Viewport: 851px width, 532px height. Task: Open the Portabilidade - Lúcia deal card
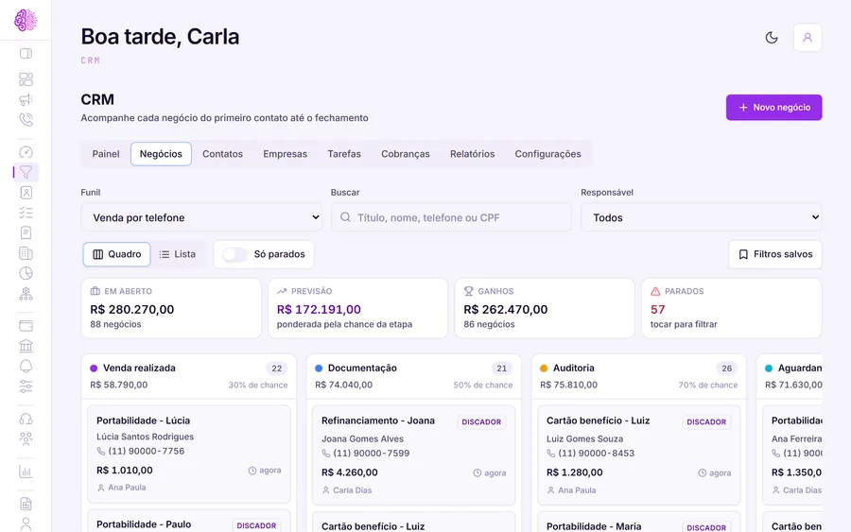point(189,455)
